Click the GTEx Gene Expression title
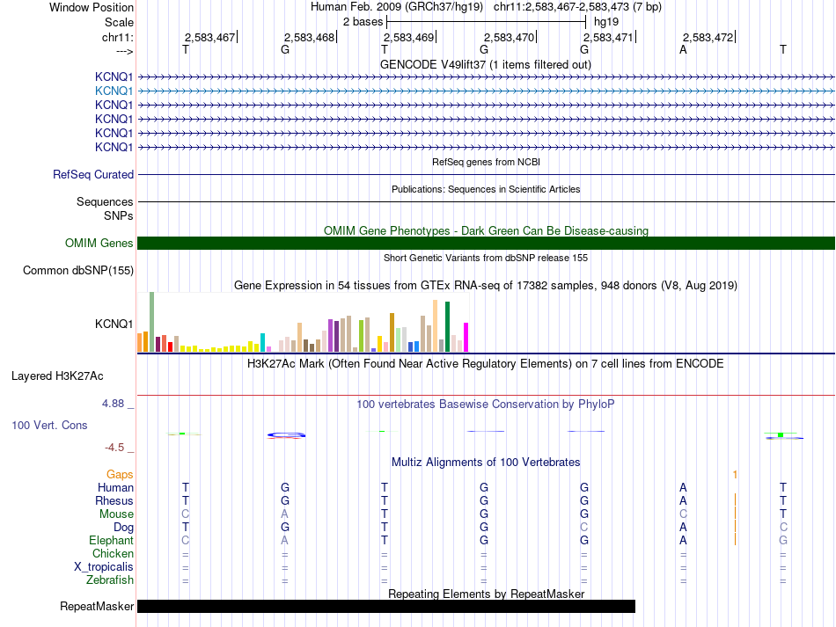836x627 pixels. (485, 286)
